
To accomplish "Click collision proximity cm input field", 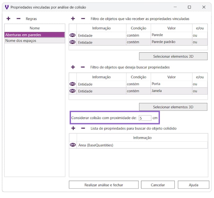I will (x=145, y=118).
